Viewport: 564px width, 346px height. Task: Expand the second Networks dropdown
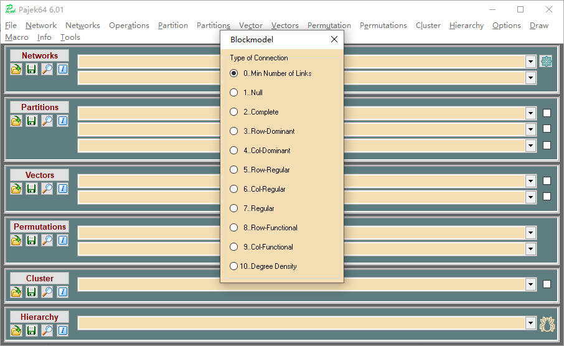click(530, 77)
